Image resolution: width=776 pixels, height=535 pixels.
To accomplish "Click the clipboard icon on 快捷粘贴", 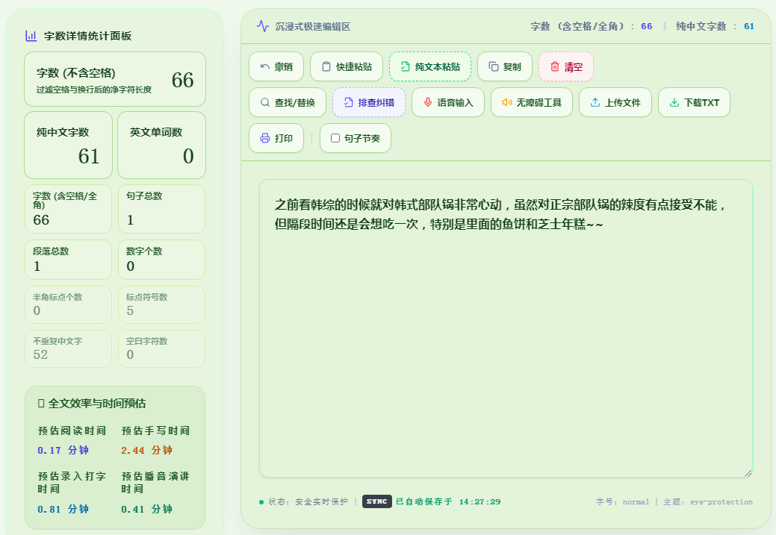I will [326, 66].
